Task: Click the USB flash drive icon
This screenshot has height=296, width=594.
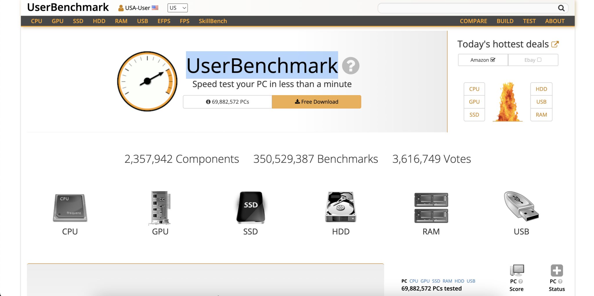Action: click(521, 207)
